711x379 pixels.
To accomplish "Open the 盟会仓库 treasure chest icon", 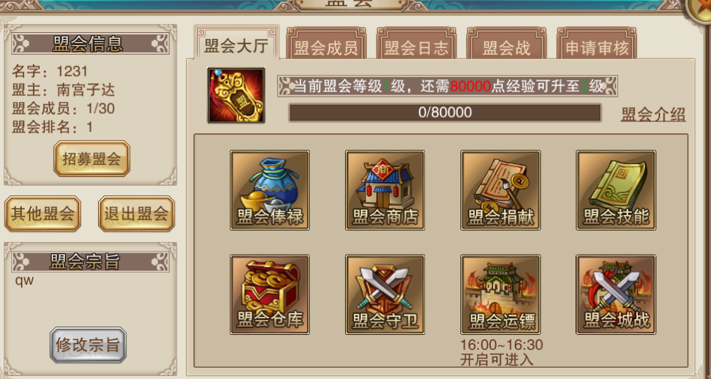I will 269,294.
